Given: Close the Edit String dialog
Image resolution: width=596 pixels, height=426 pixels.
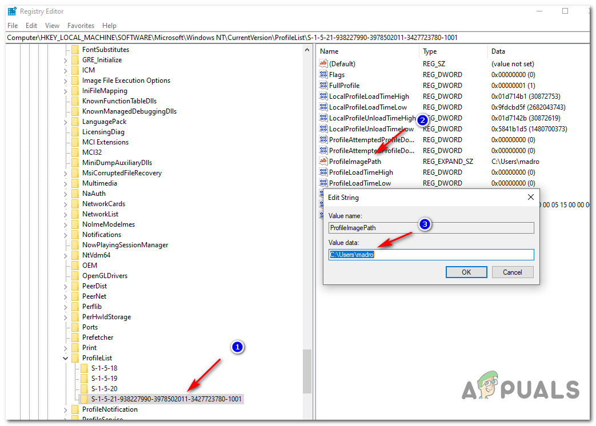Looking at the screenshot, I should 531,197.
